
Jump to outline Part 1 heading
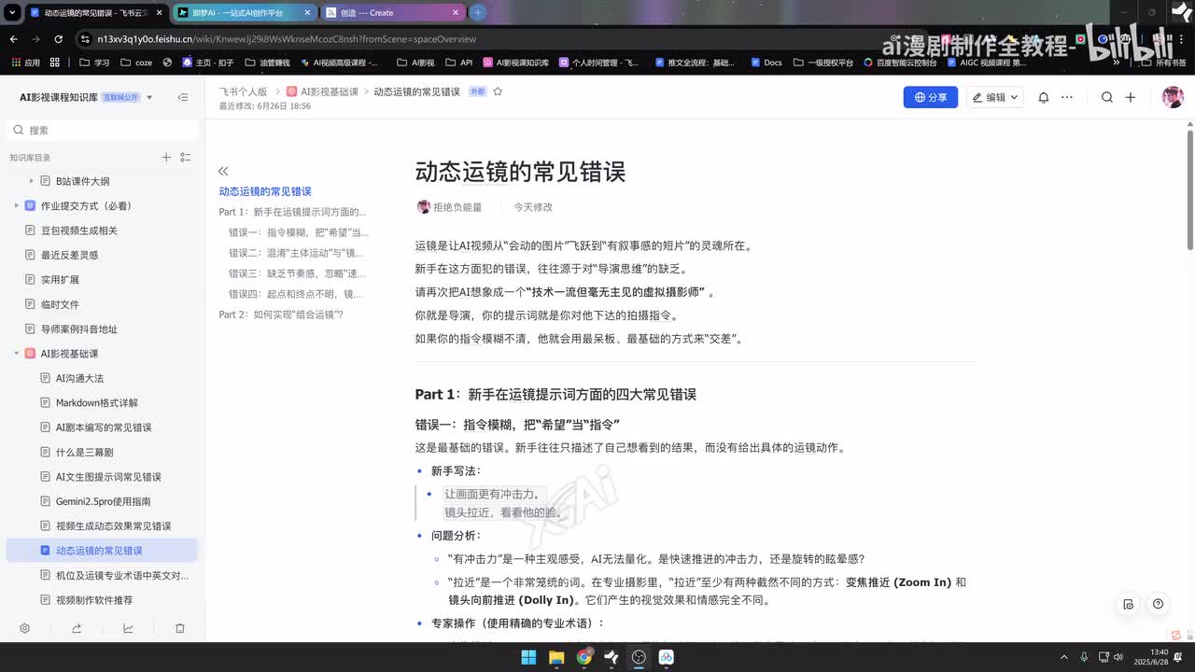[x=292, y=212]
